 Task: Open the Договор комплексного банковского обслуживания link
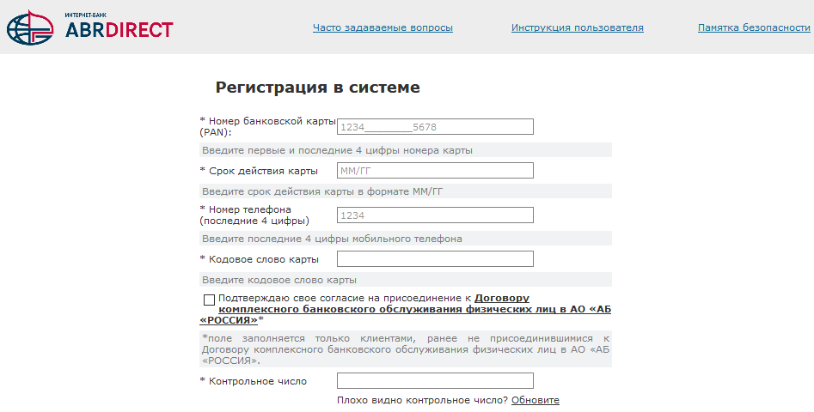coord(414,309)
